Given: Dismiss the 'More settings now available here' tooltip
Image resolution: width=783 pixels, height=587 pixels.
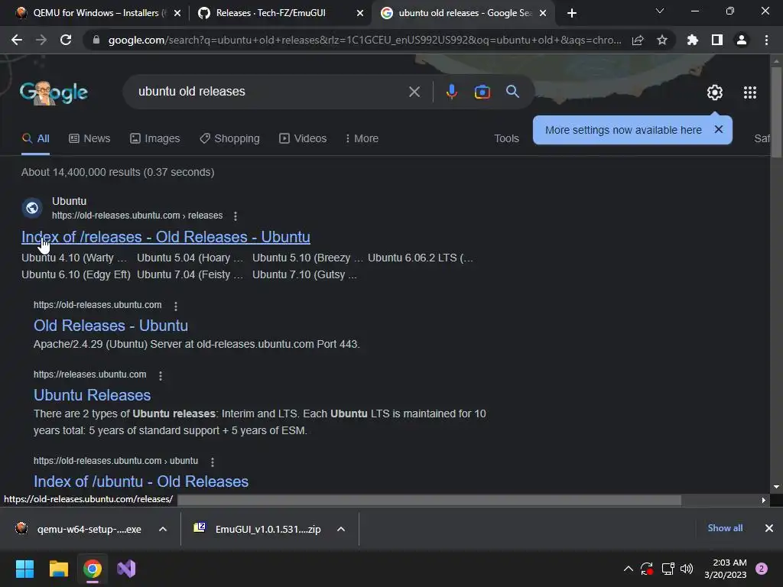Looking at the screenshot, I should pyautogui.click(x=719, y=129).
